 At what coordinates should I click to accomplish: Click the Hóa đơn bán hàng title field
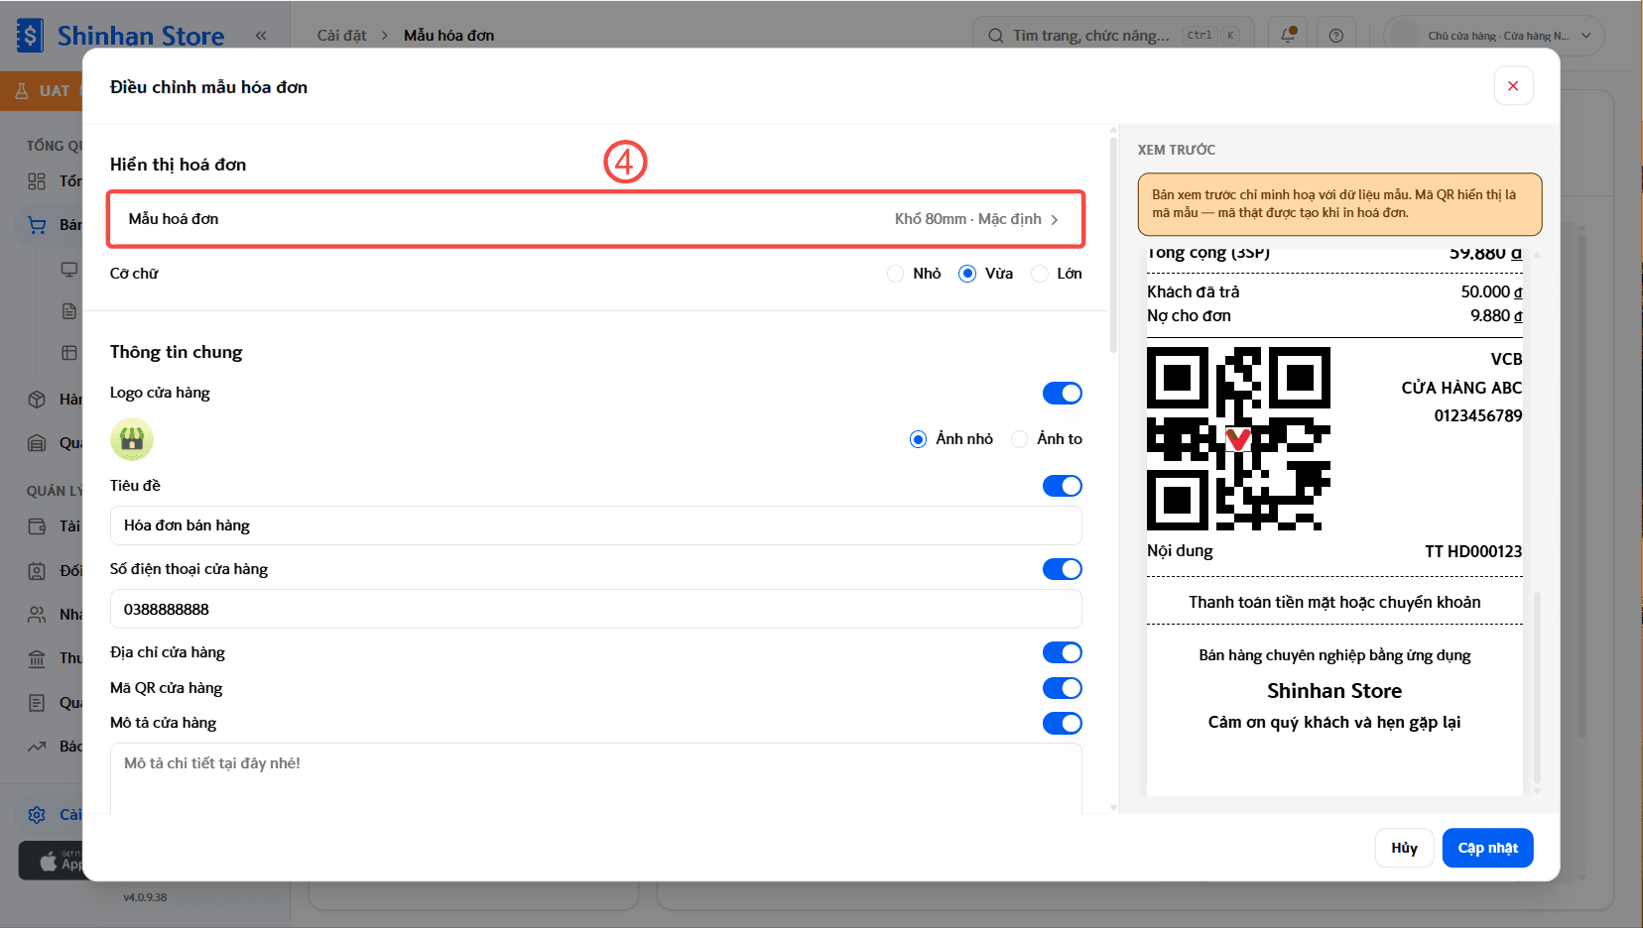(x=595, y=525)
